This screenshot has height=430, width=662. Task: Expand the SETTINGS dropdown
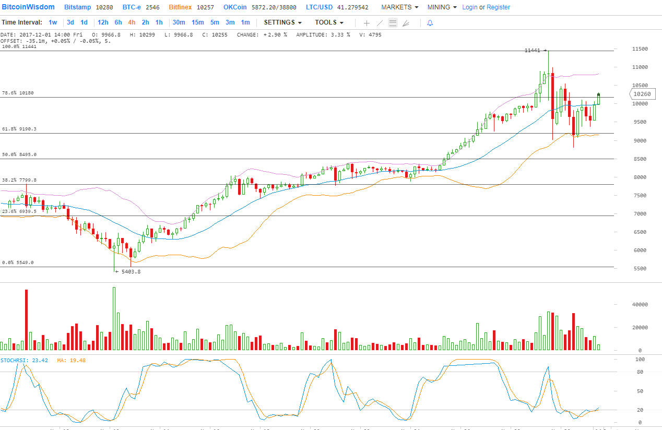[282, 22]
